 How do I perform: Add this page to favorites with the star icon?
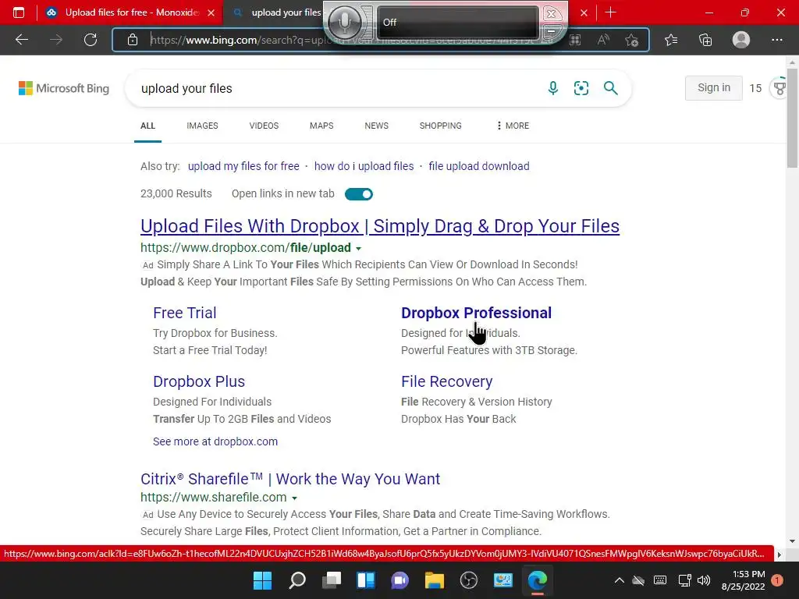point(632,40)
